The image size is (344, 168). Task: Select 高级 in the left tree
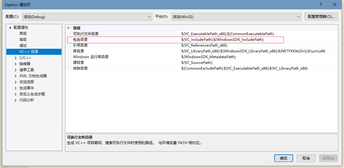pos(23,40)
